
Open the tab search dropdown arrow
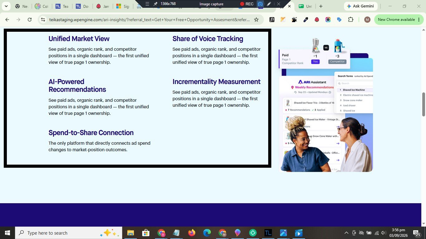tap(6, 6)
